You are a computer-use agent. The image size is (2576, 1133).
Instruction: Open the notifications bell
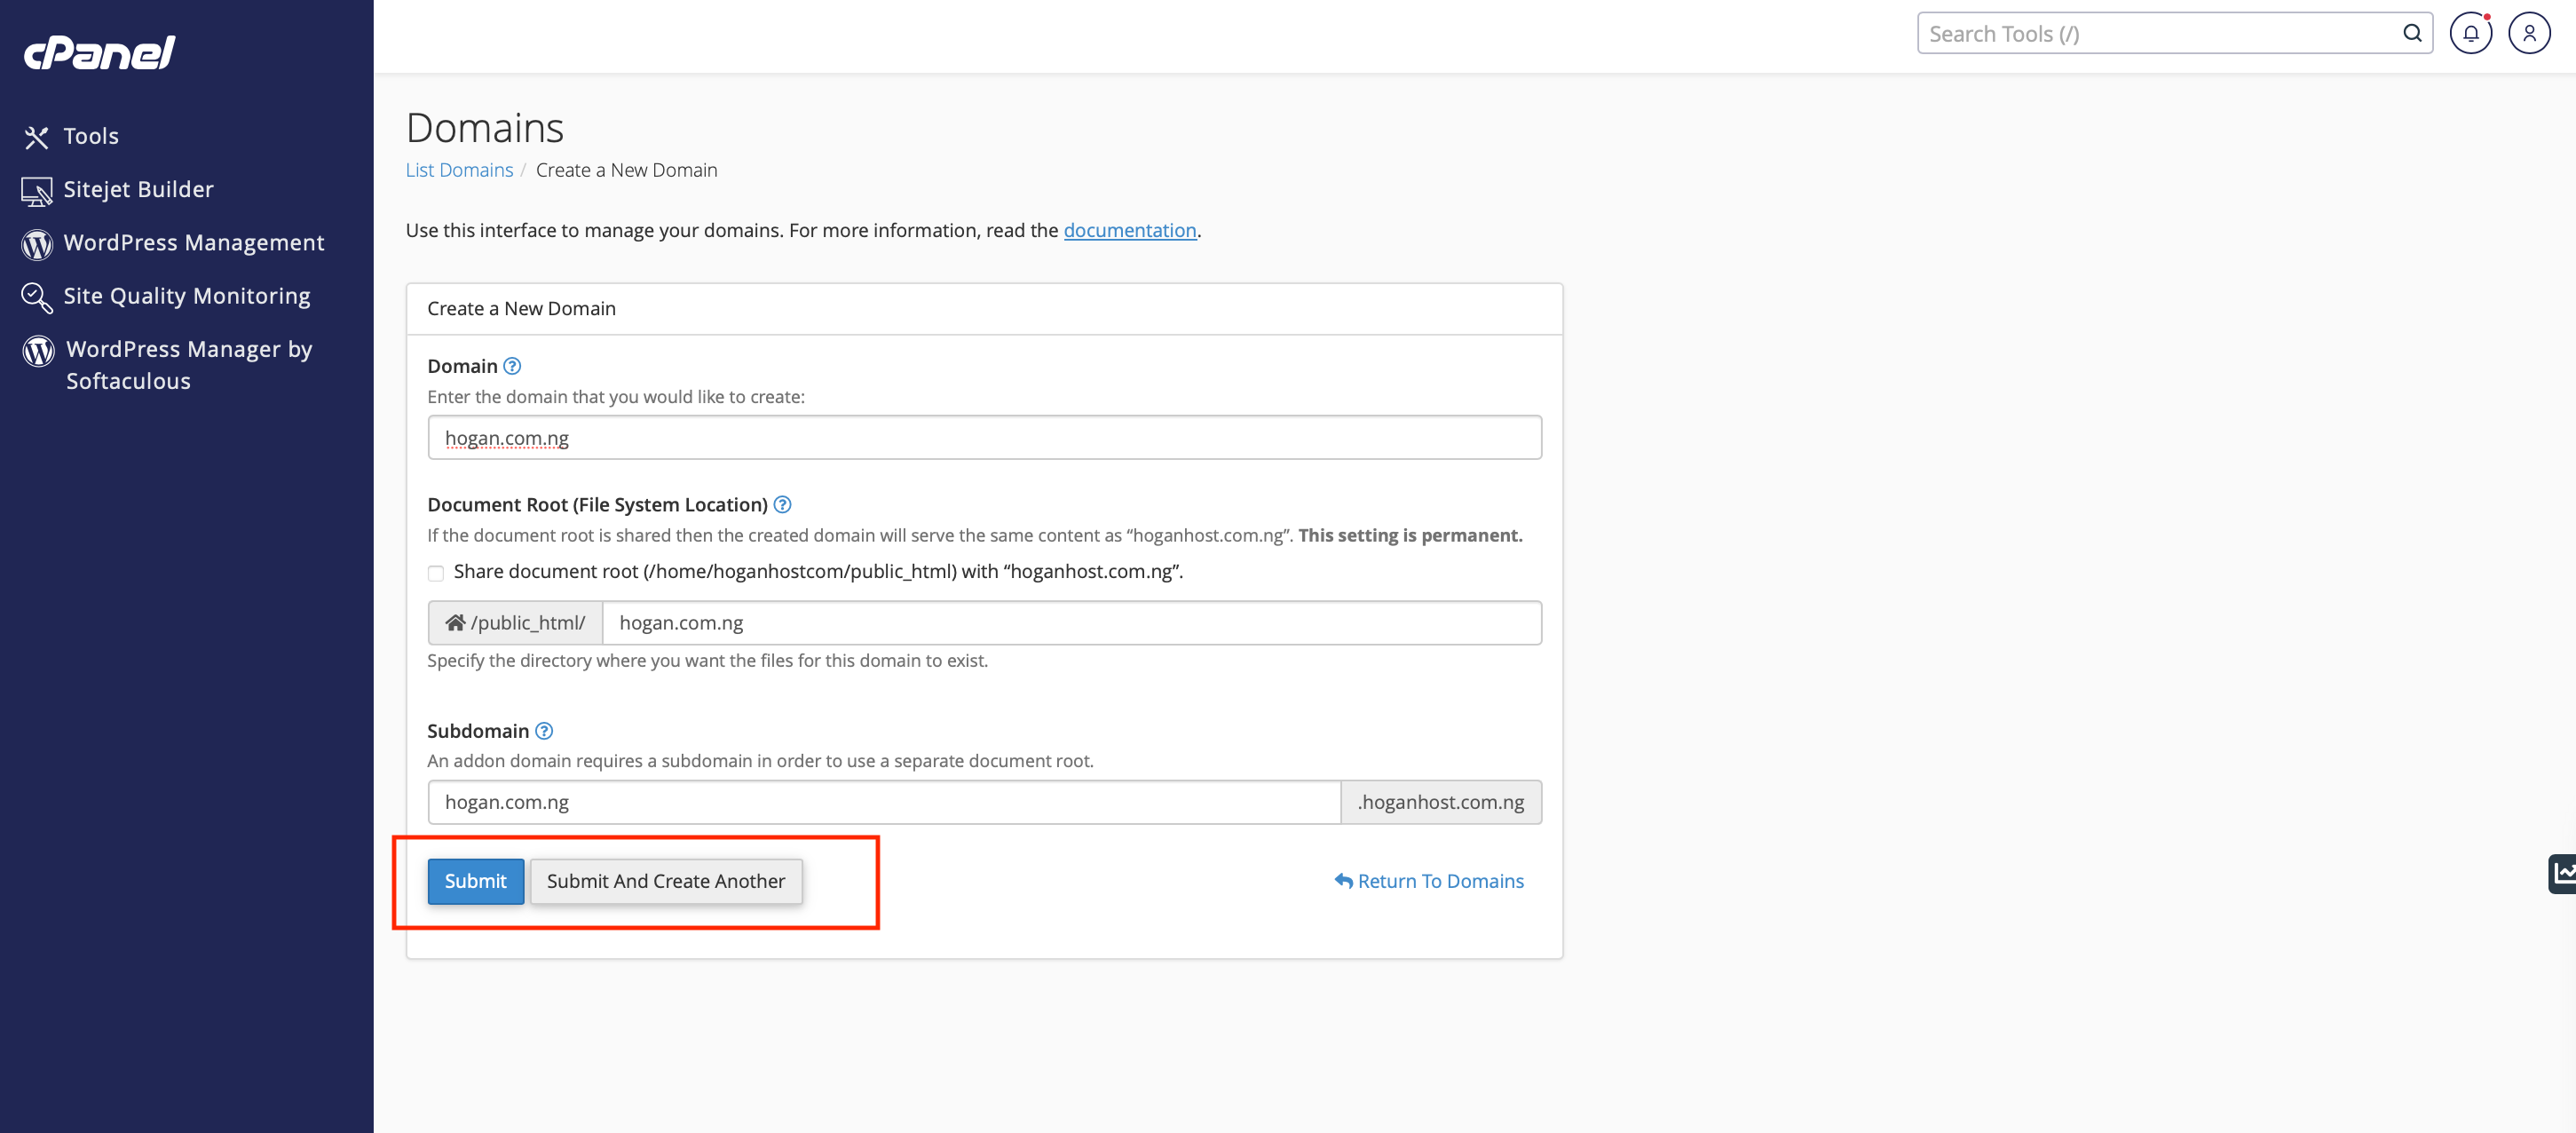(x=2470, y=33)
